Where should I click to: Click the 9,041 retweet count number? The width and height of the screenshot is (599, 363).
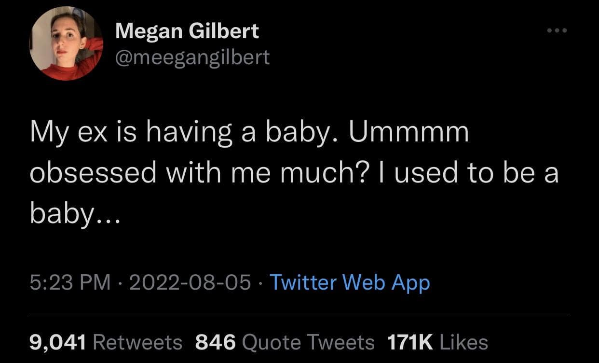(58, 342)
